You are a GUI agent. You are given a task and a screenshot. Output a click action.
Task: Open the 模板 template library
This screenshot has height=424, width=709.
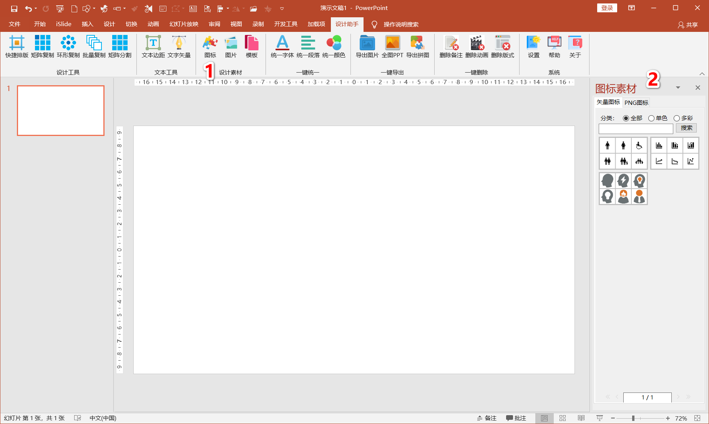pyautogui.click(x=252, y=47)
